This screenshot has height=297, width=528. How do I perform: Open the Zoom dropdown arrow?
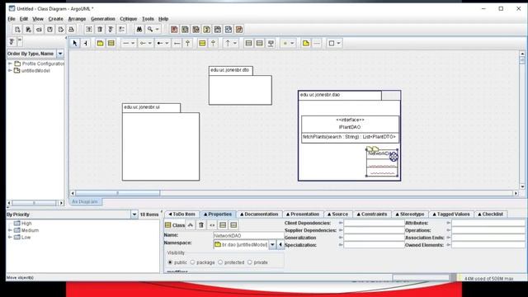point(157,30)
